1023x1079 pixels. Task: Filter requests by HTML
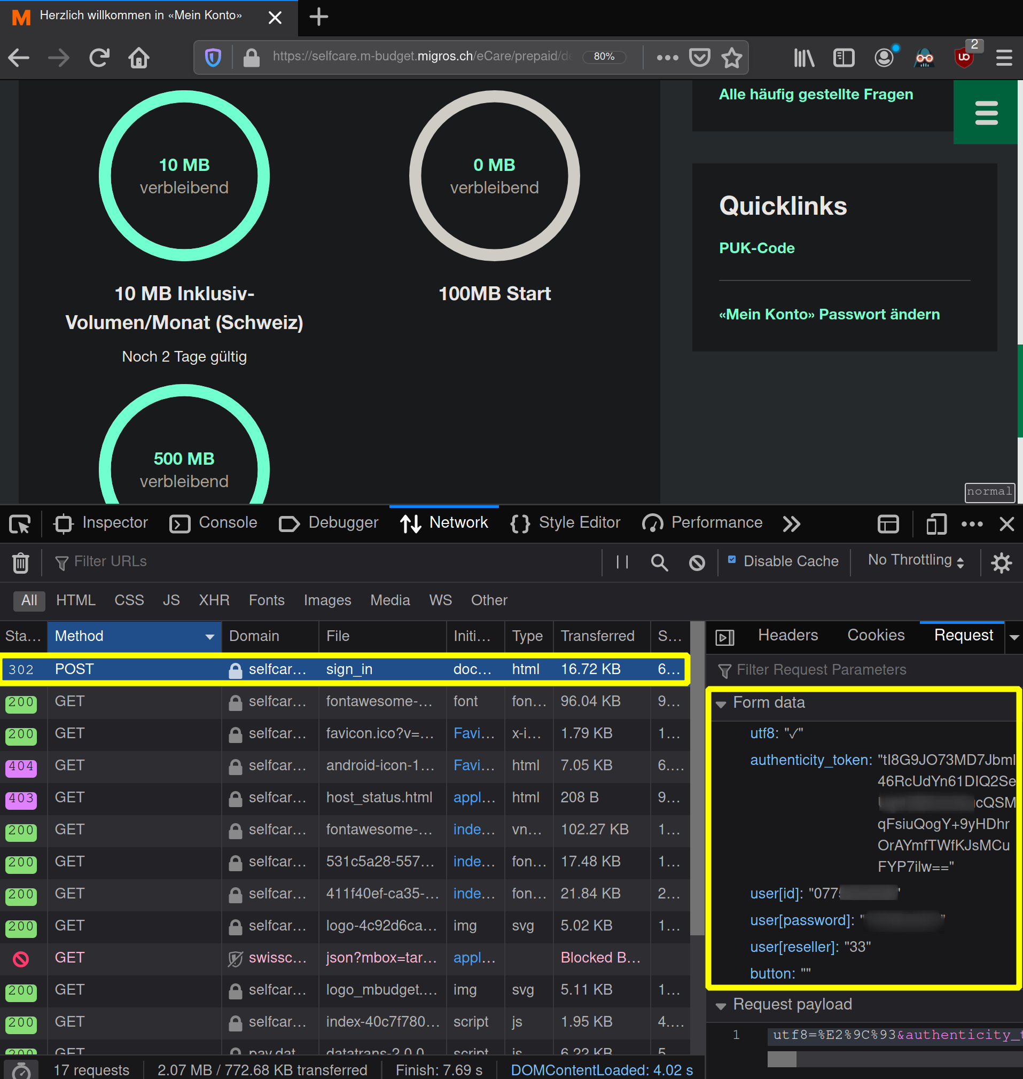76,601
